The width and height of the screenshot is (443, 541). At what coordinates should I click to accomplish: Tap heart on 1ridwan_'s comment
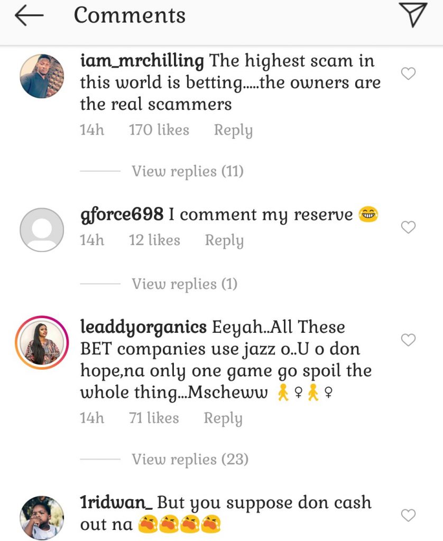tap(408, 515)
